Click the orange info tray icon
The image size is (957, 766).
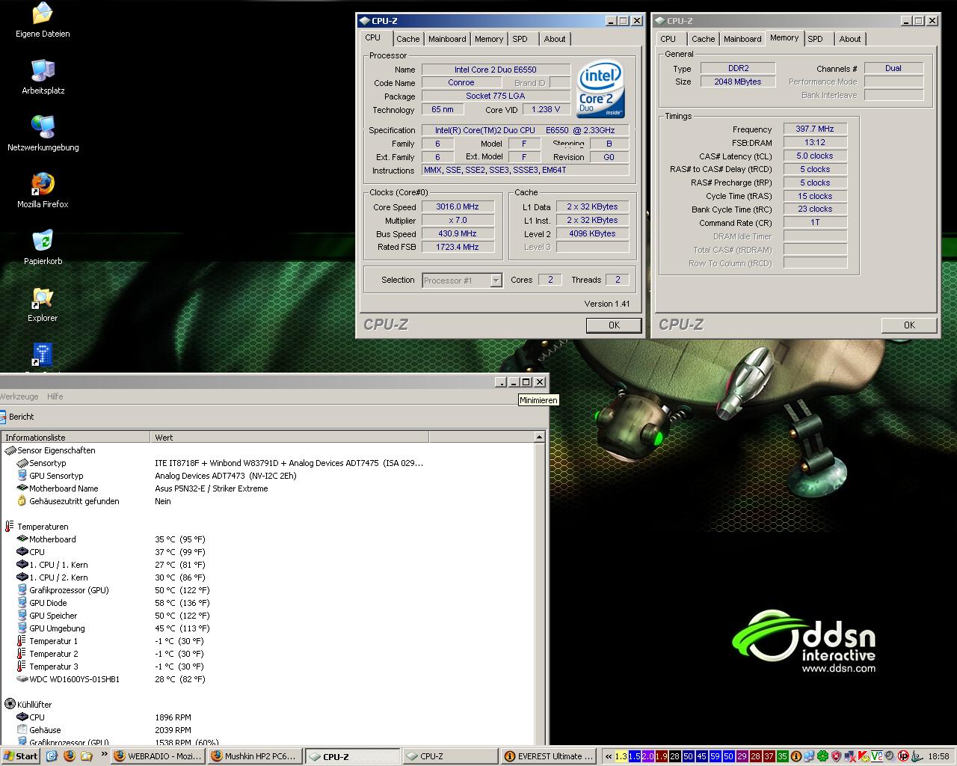click(x=796, y=756)
